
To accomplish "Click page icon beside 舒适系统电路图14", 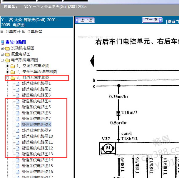I will coord(17,160).
